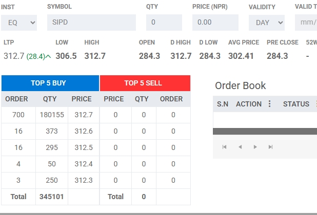The image size is (317, 215).
Task: Click buy order count 3 cell
Action: click(x=18, y=180)
